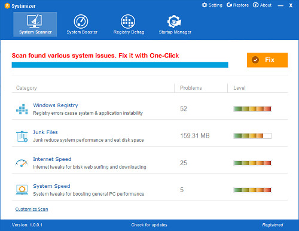Select the Registry Defrag grid icon

tap(128, 22)
